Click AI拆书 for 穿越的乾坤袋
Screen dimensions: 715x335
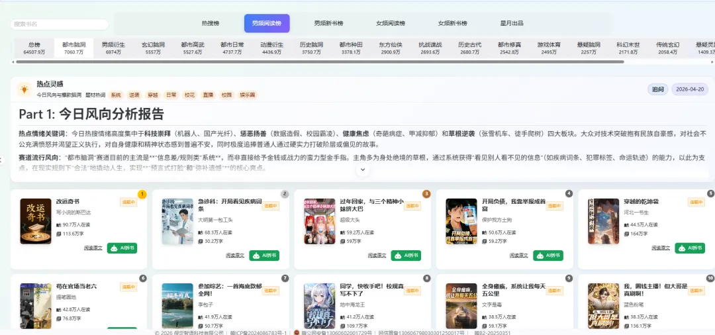coord(689,248)
